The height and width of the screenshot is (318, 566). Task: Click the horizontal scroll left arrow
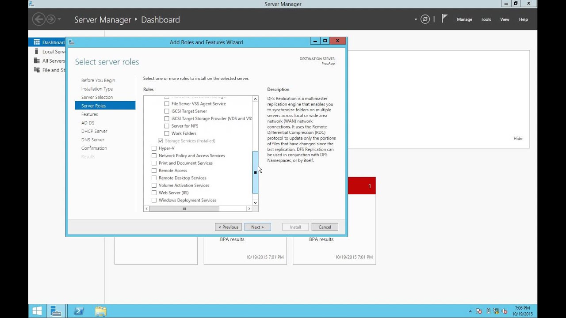tap(147, 208)
